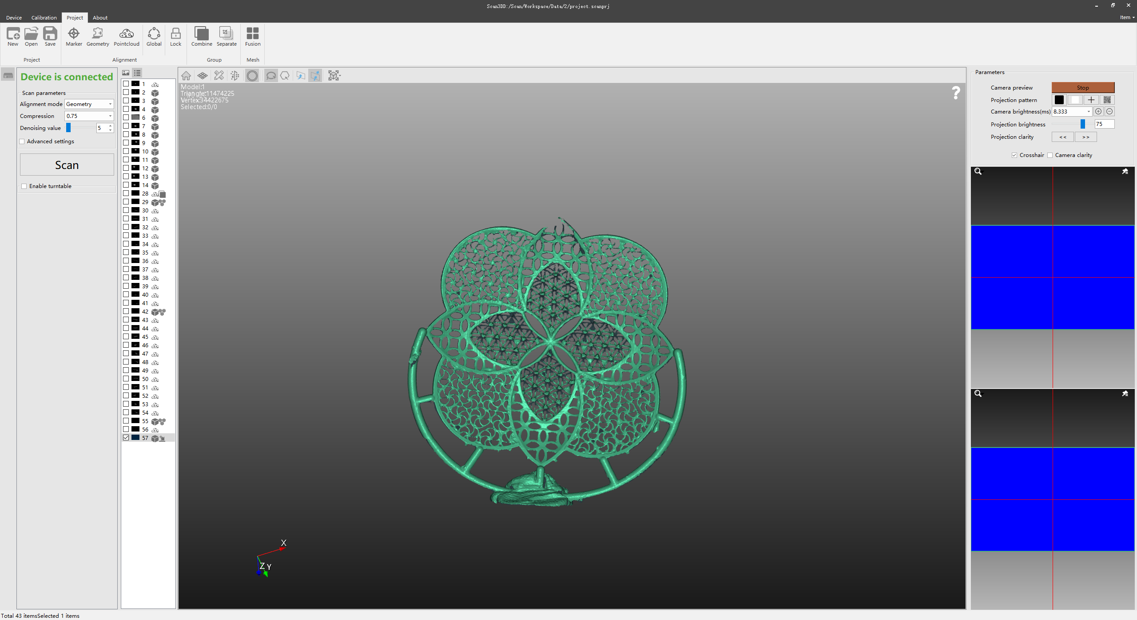Save the current project
The image size is (1137, 620).
click(50, 36)
